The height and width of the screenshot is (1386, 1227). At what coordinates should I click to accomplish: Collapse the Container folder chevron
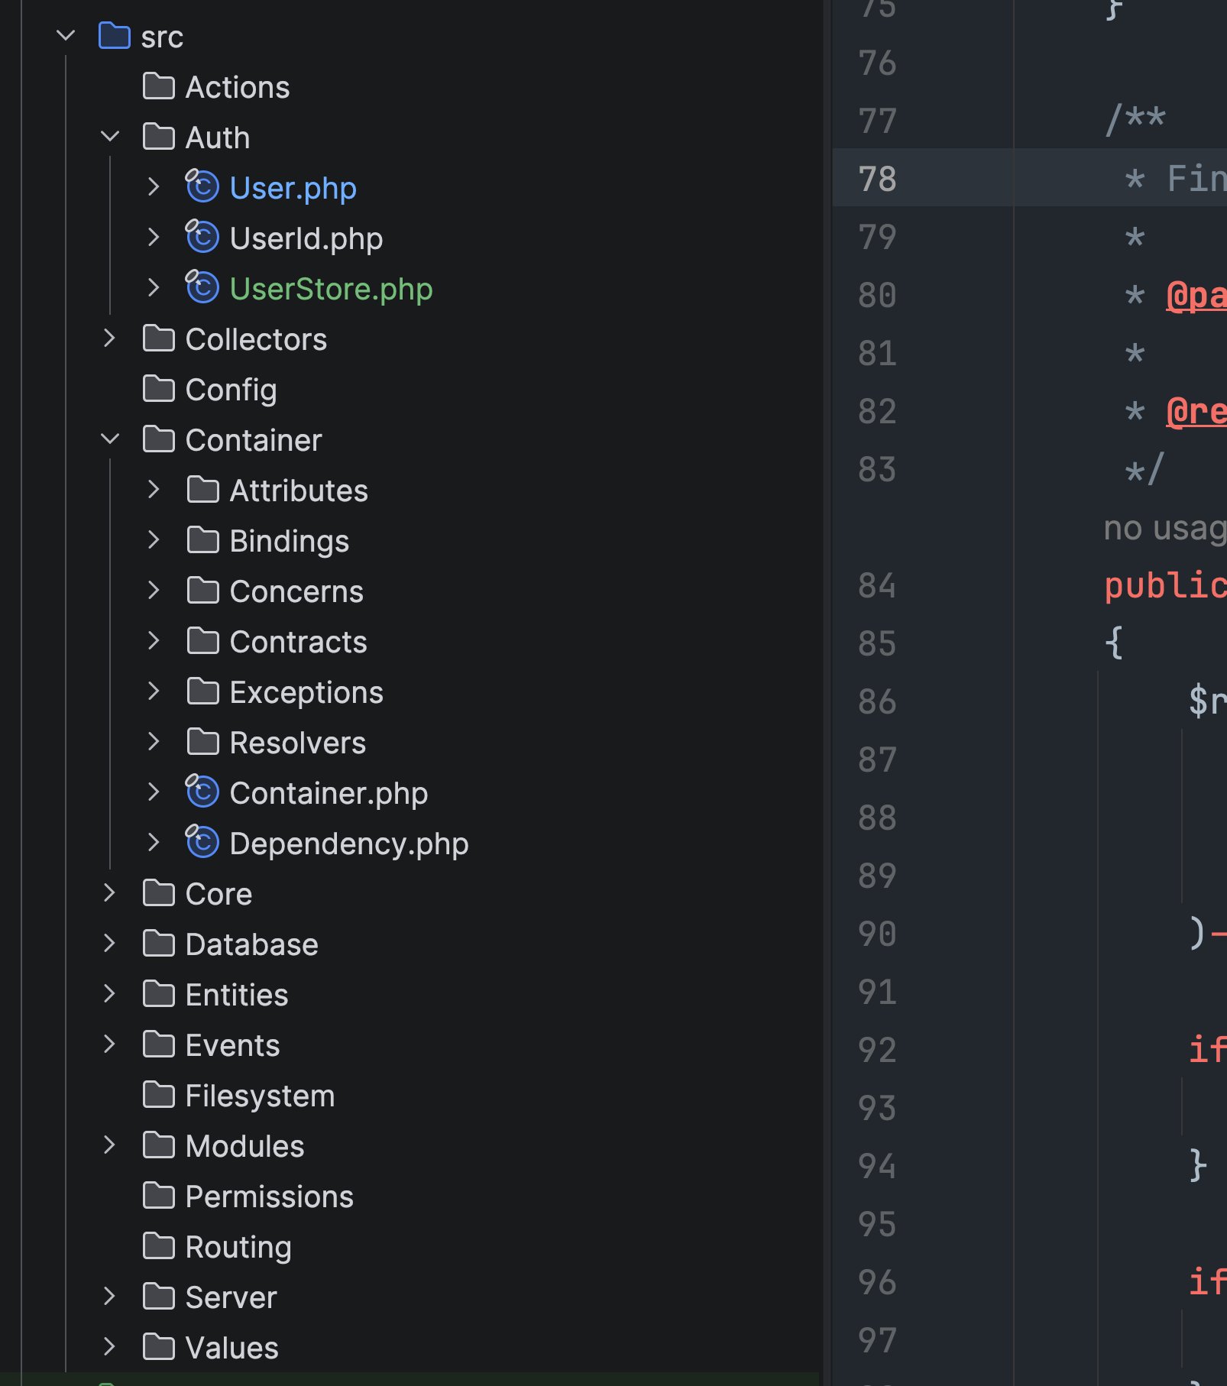[110, 439]
